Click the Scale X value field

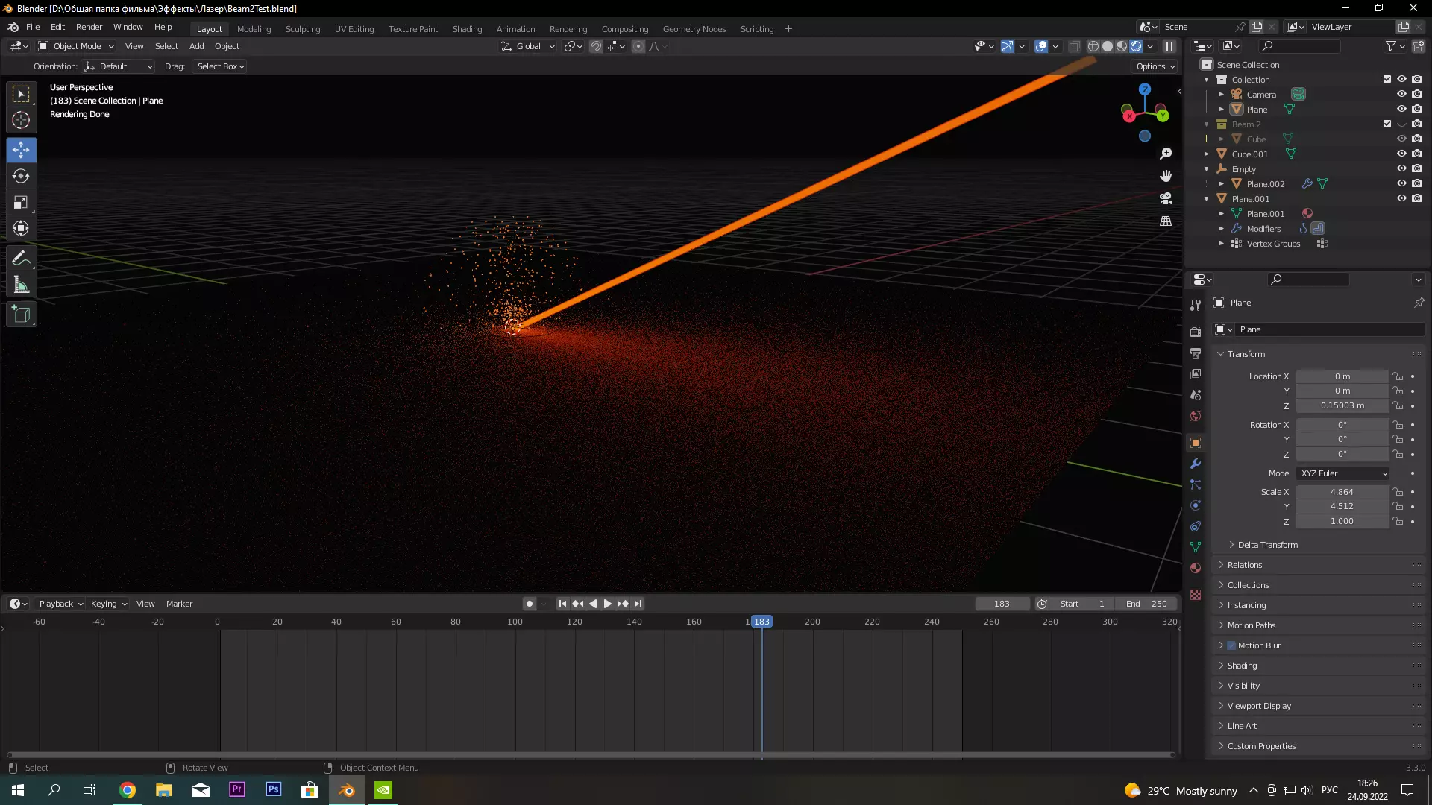click(x=1342, y=492)
